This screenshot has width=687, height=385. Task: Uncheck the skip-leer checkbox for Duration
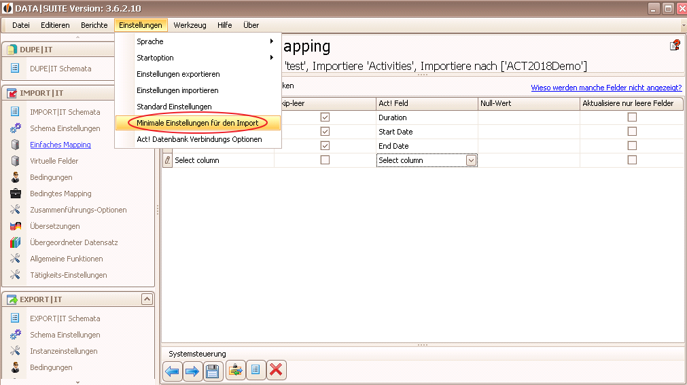tap(325, 117)
